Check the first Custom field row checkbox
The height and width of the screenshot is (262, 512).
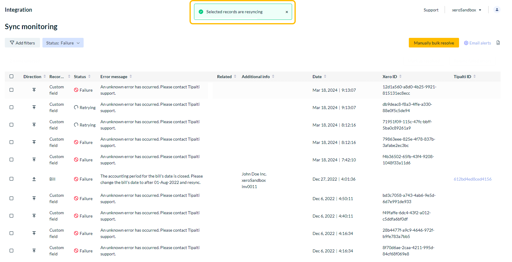point(11,90)
